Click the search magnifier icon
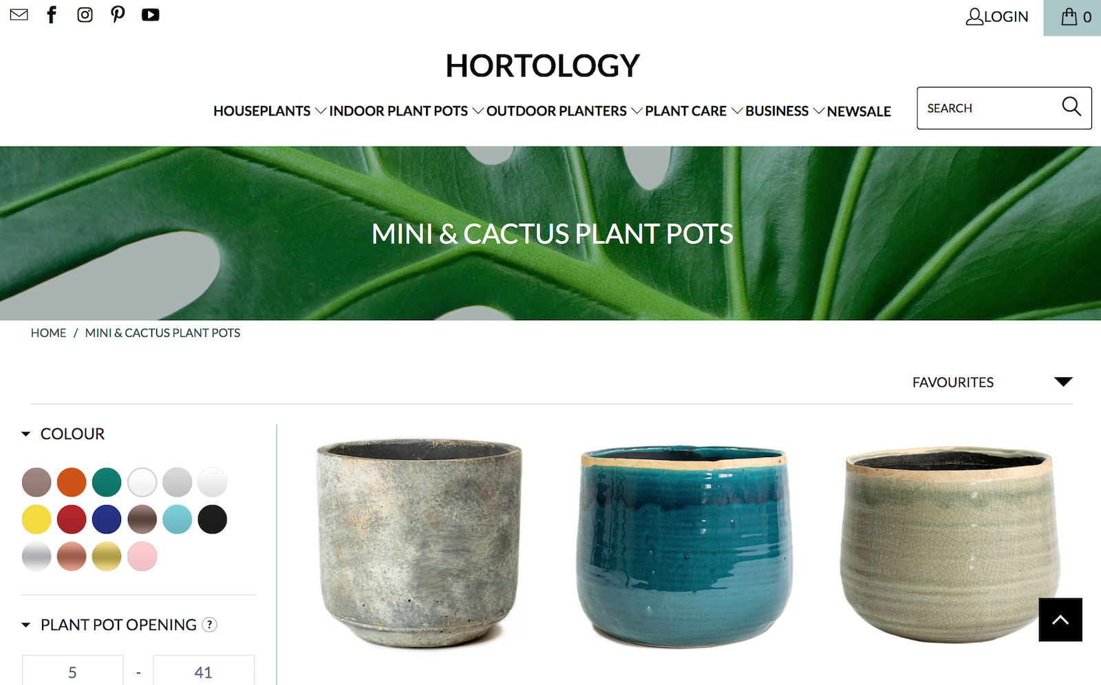Viewport: 1101px width, 685px height. (x=1071, y=107)
